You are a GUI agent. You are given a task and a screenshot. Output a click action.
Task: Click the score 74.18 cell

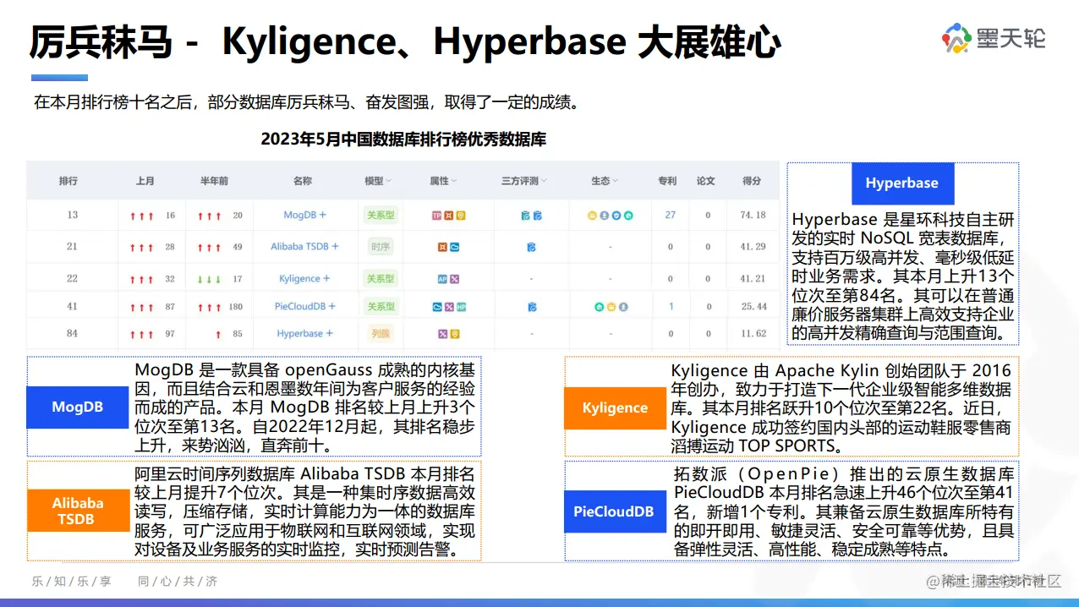tap(753, 215)
